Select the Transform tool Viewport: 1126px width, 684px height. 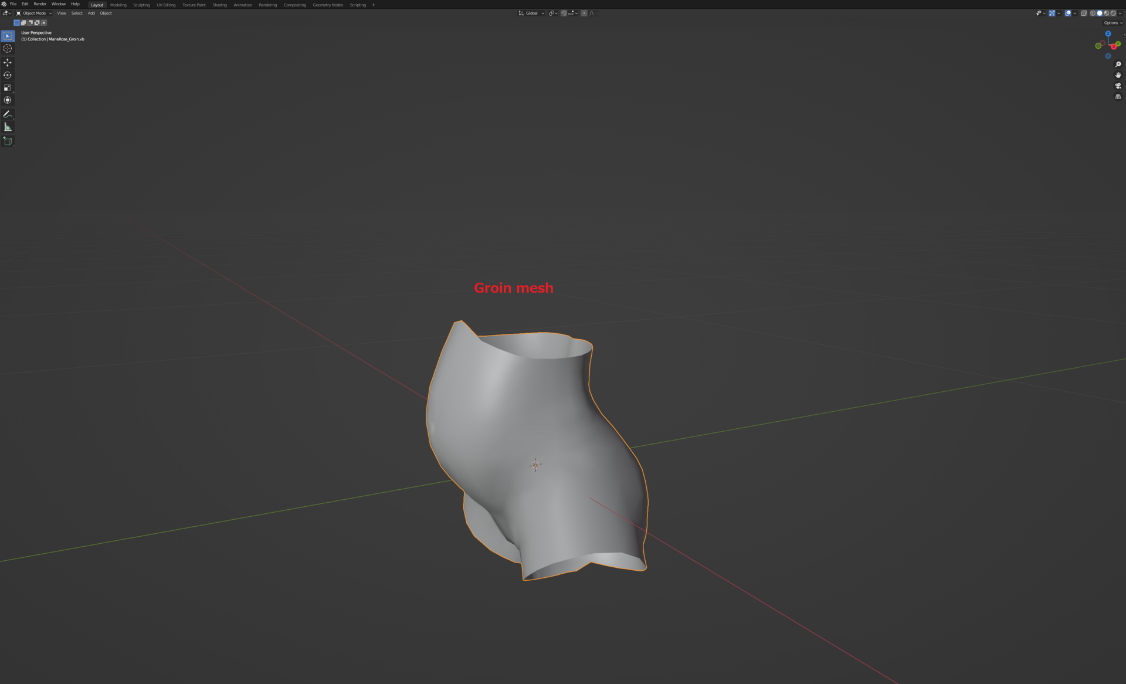8,100
